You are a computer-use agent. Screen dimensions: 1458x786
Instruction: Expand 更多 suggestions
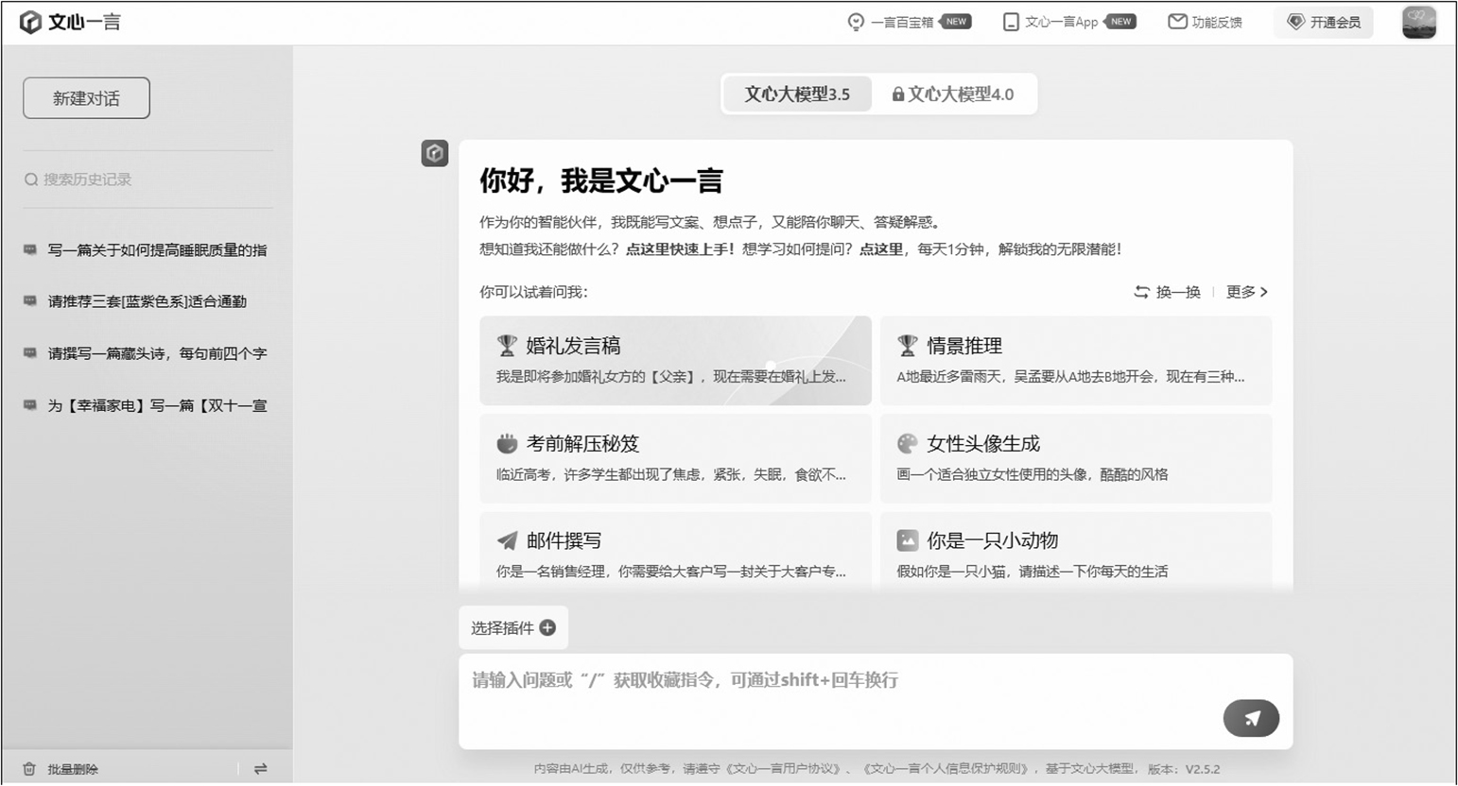click(x=1247, y=292)
